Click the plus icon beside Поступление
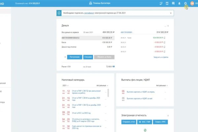 65,57
